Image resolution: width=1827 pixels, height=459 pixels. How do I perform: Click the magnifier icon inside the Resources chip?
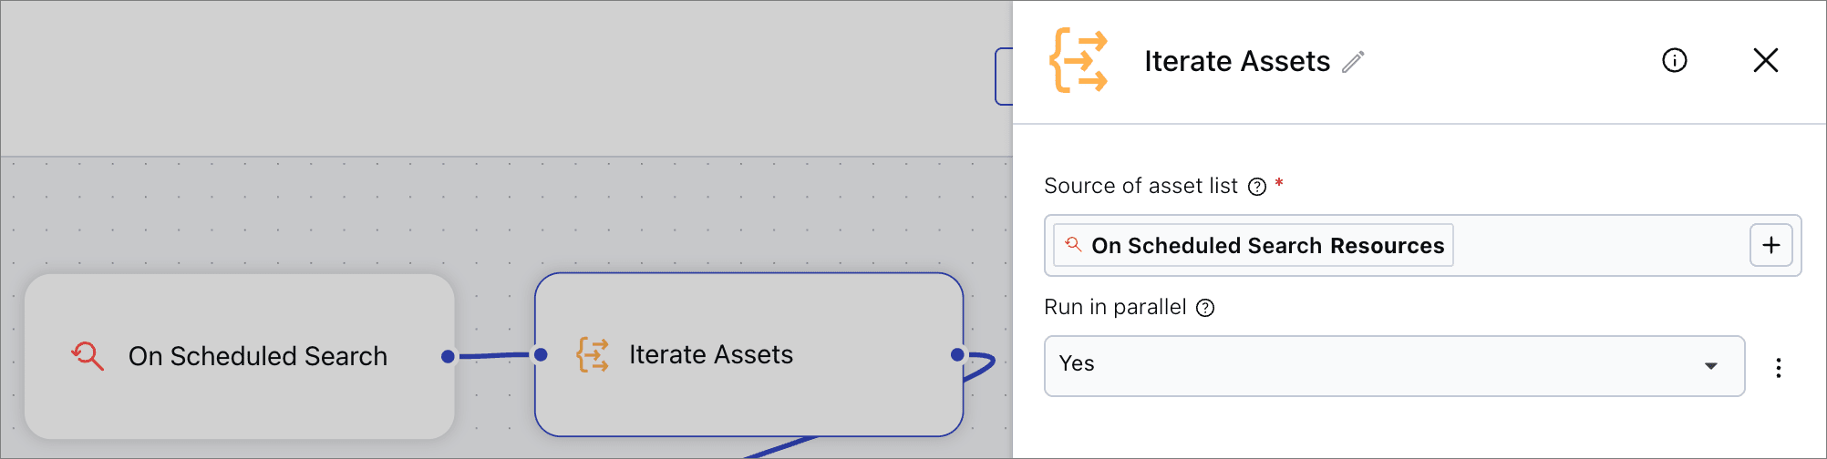point(1073,245)
